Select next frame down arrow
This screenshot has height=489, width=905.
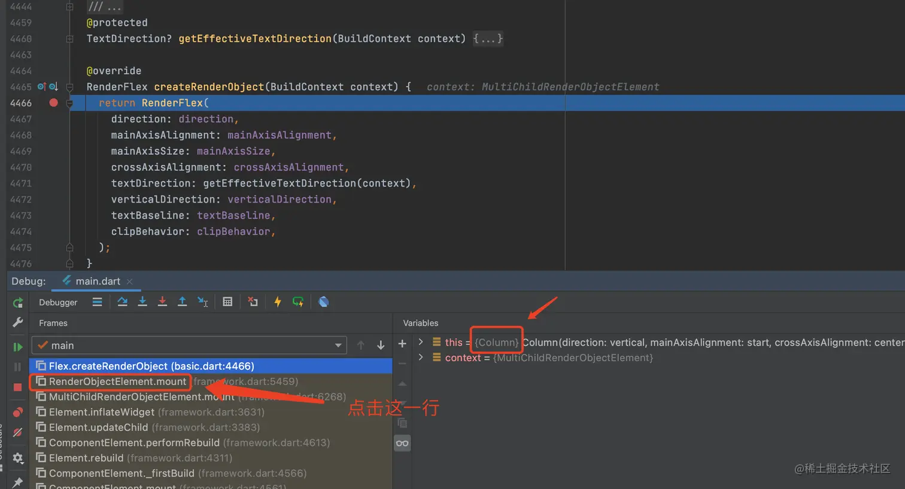click(x=381, y=346)
